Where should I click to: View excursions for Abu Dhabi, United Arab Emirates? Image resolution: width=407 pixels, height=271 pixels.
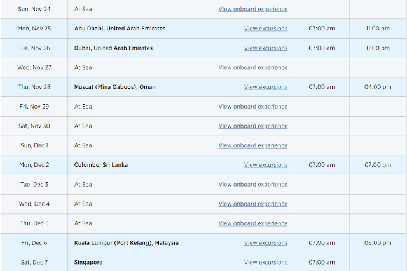265,29
